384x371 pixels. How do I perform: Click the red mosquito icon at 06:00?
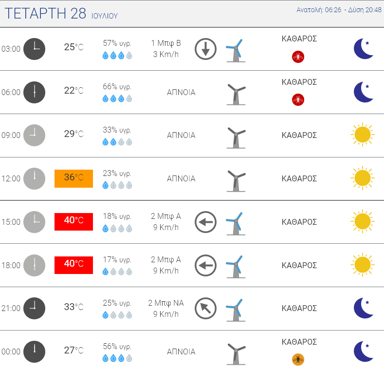point(298,100)
